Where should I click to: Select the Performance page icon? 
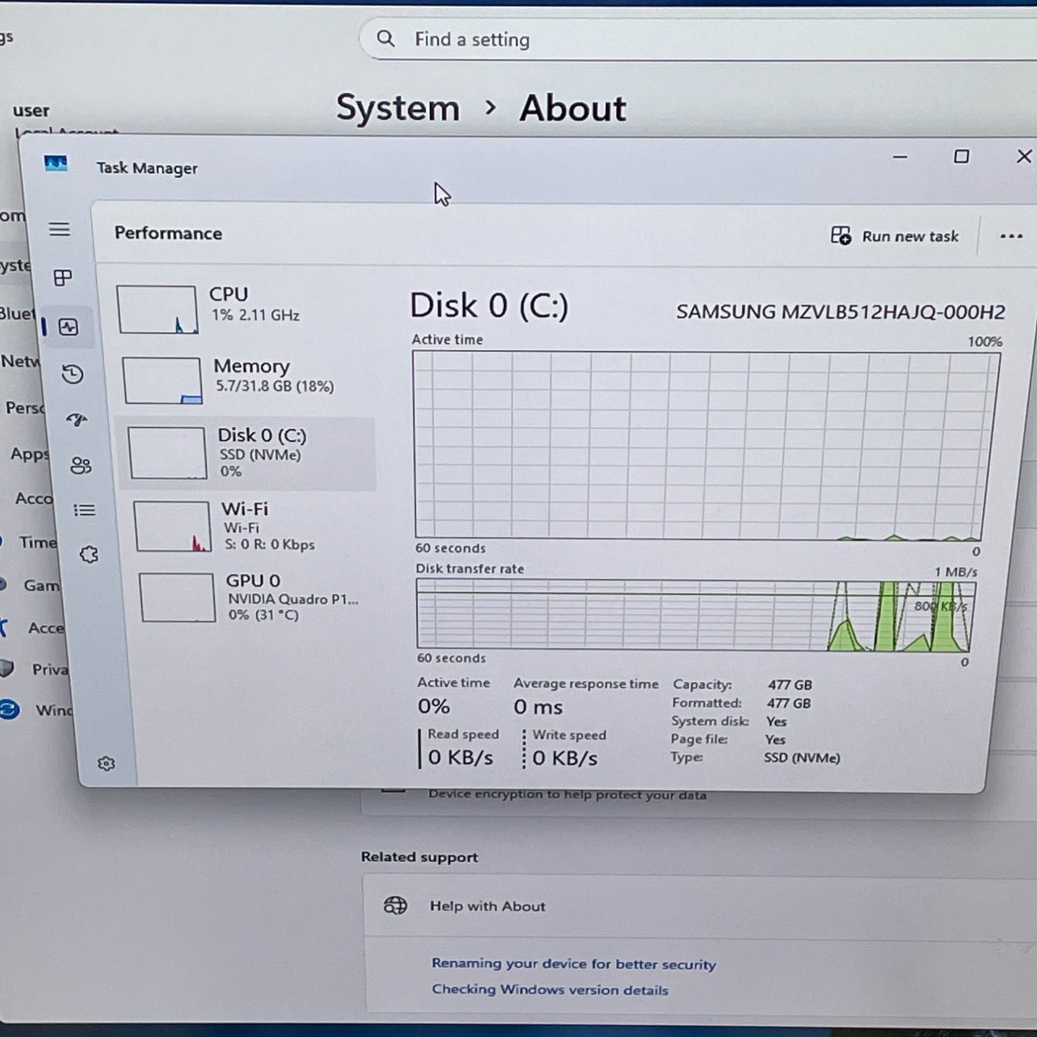click(x=68, y=326)
